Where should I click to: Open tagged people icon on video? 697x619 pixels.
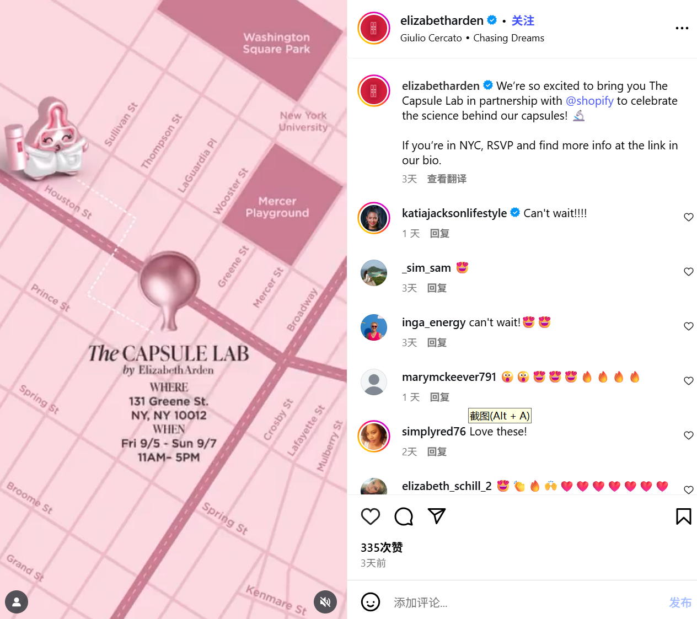17,602
